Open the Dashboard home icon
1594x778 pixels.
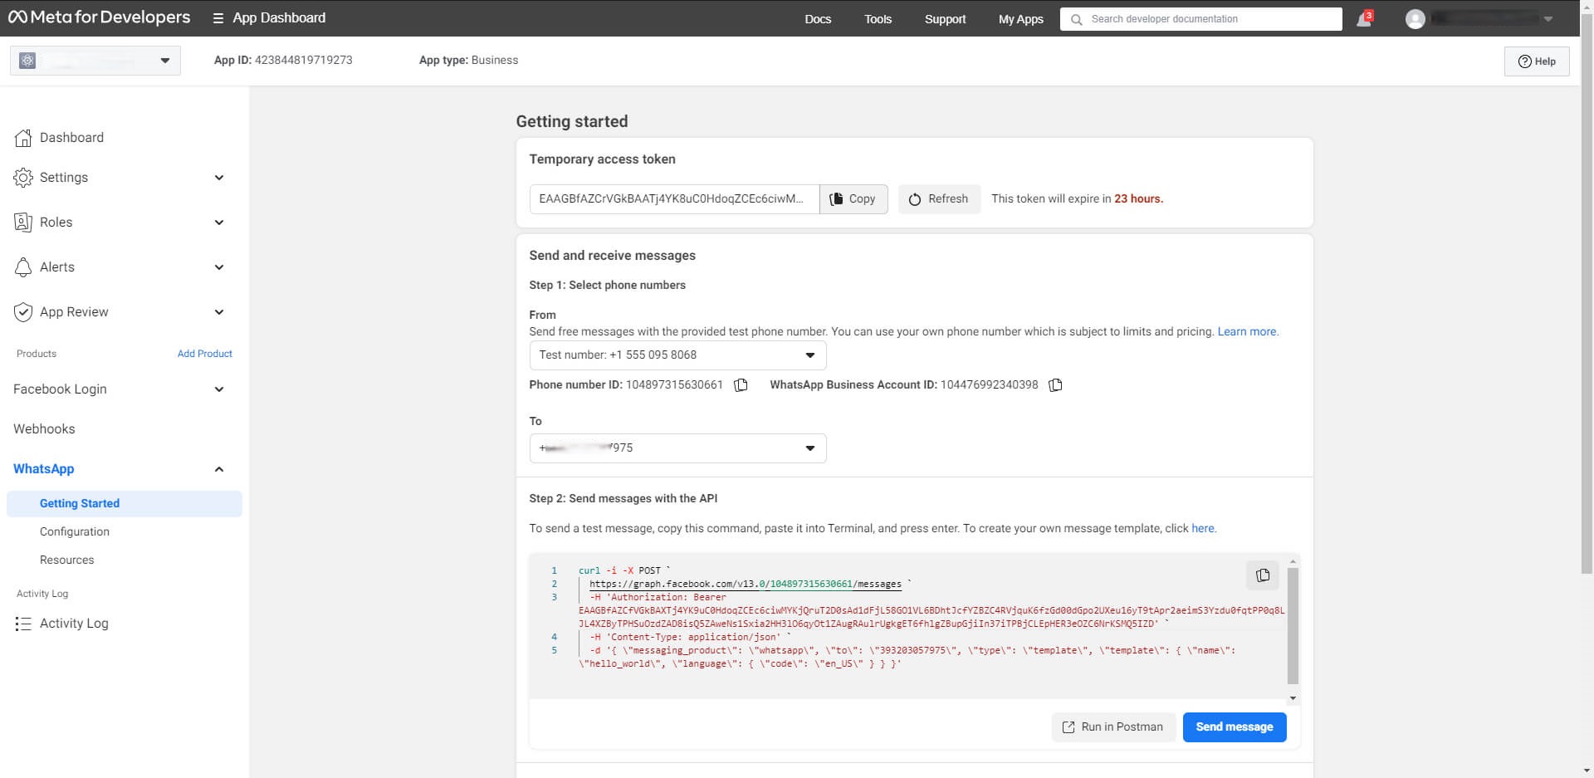(x=23, y=138)
